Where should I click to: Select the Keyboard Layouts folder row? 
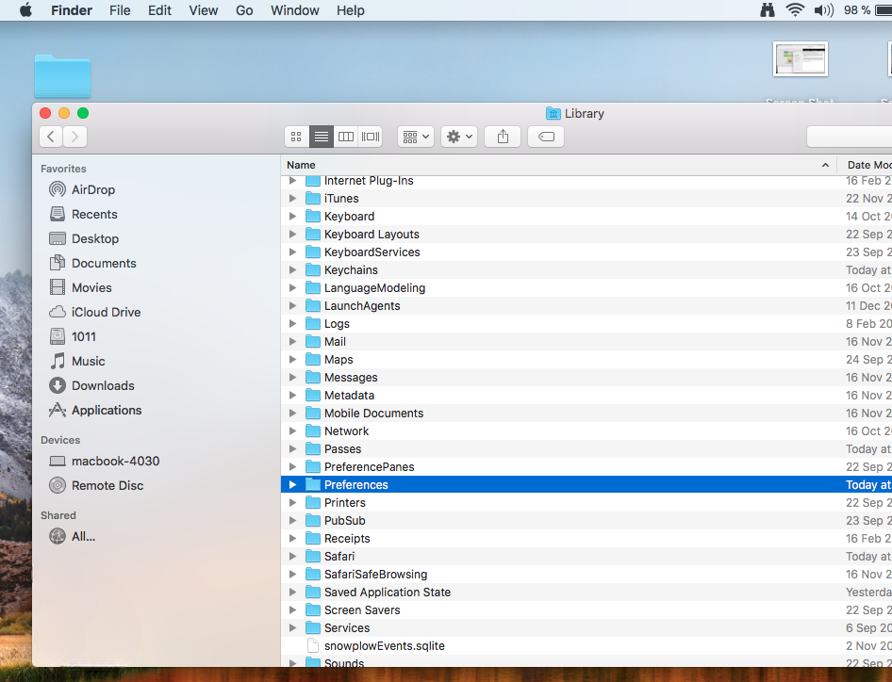tap(586, 235)
